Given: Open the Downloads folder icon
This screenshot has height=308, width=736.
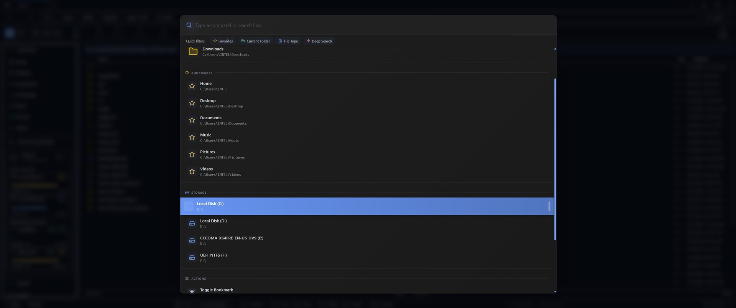Looking at the screenshot, I should [193, 51].
